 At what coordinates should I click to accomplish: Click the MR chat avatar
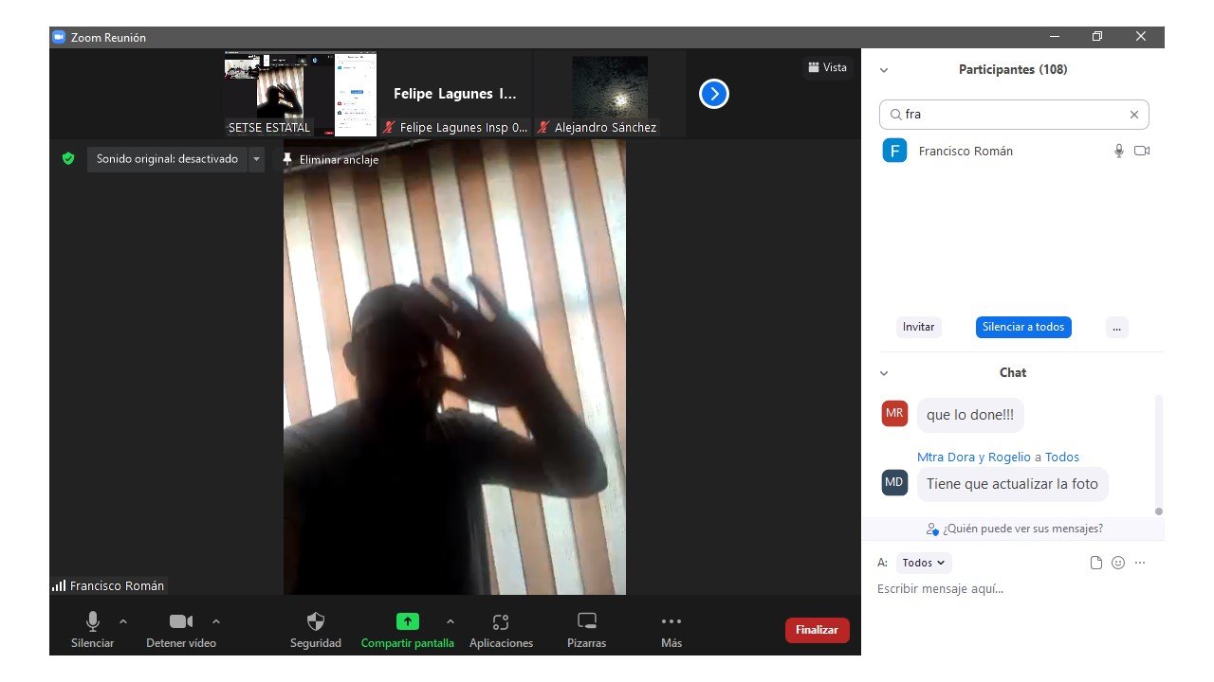(894, 413)
